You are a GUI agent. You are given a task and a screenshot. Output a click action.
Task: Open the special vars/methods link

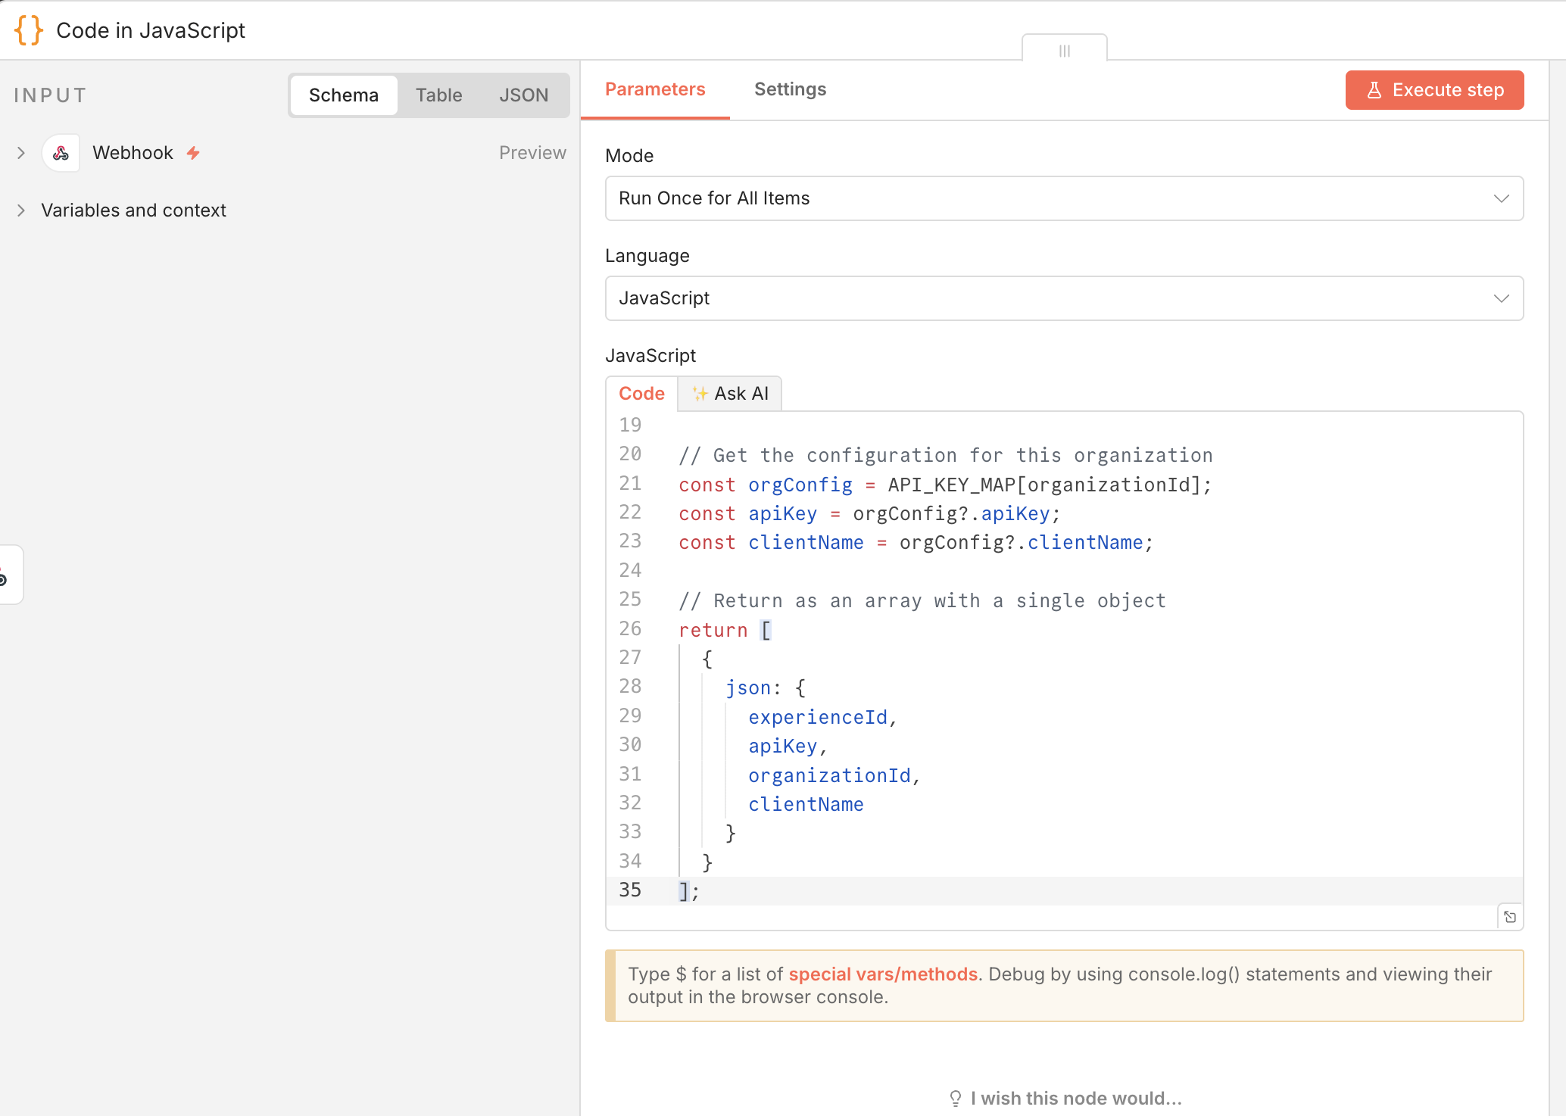click(883, 974)
